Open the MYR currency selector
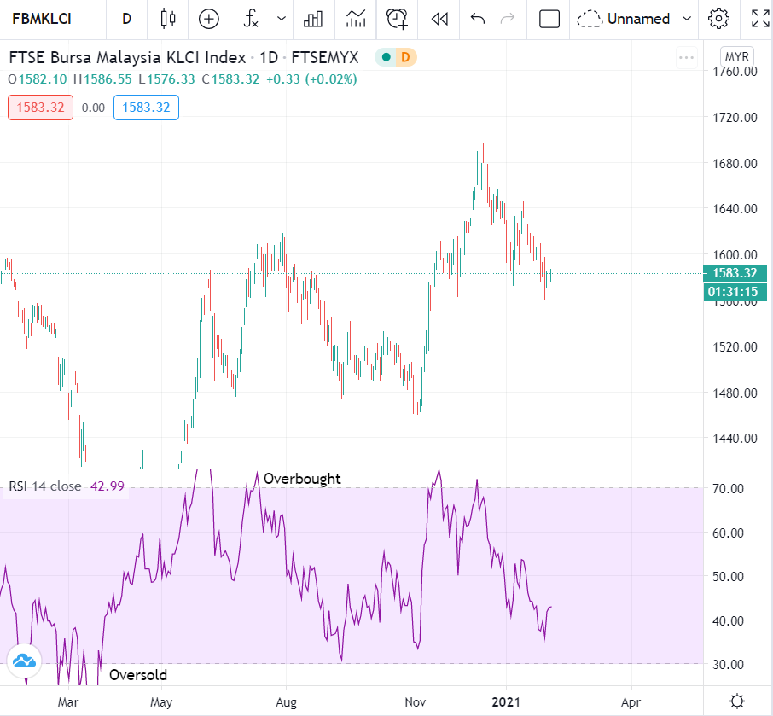The image size is (773, 716). click(x=736, y=56)
